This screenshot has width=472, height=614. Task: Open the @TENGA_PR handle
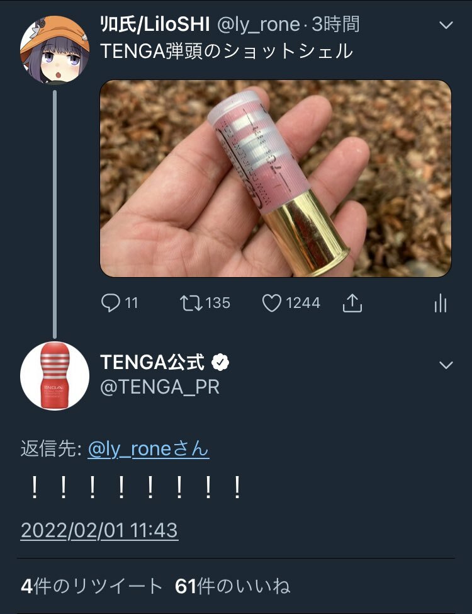coord(160,387)
